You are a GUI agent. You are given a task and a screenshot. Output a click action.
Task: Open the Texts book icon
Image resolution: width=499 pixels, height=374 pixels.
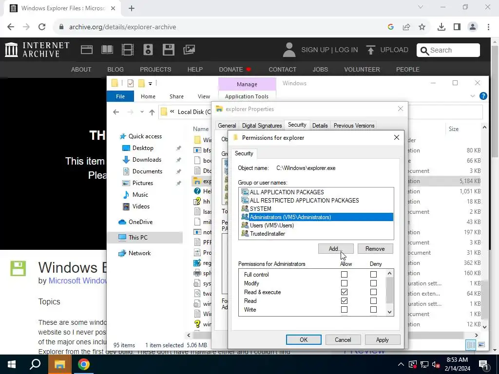point(107,50)
